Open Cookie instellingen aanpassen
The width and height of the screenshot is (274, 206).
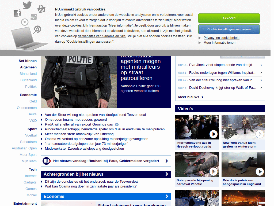229,29
